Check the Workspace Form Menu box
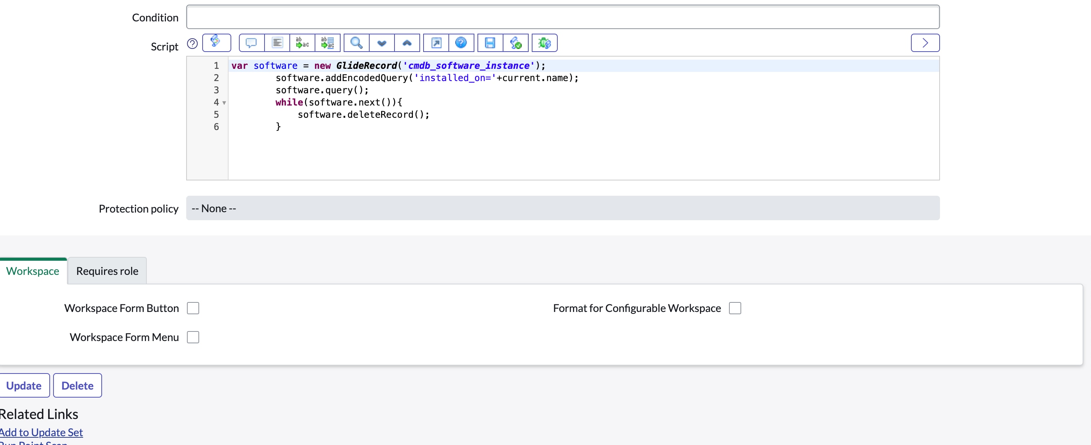Image resolution: width=1091 pixels, height=445 pixels. tap(193, 337)
